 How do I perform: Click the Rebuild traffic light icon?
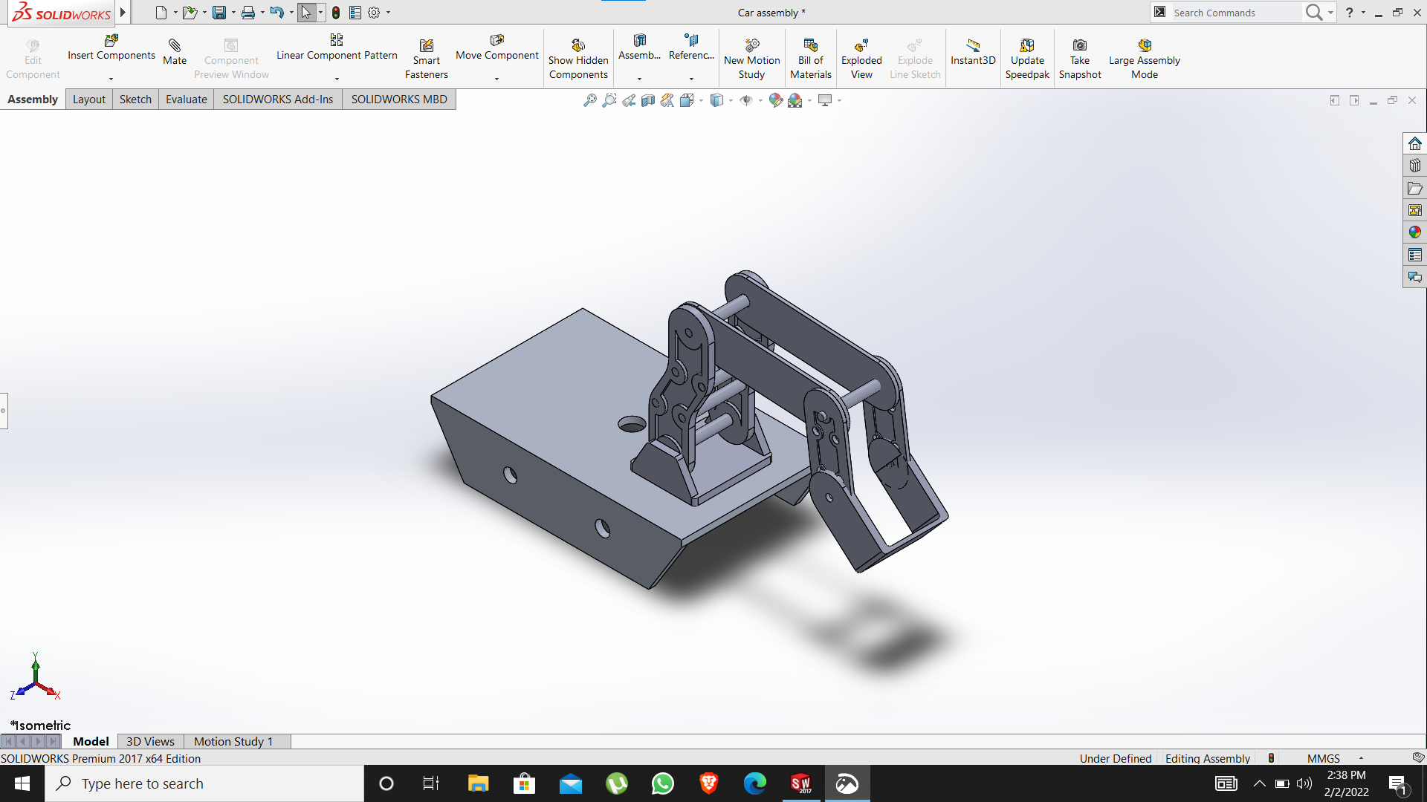click(x=336, y=13)
